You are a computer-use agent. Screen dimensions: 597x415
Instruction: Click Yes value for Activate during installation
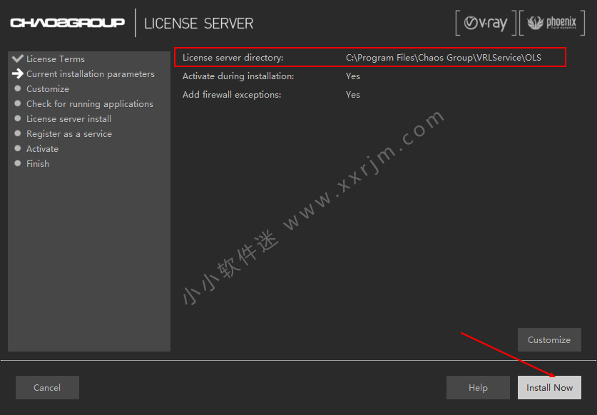click(353, 76)
